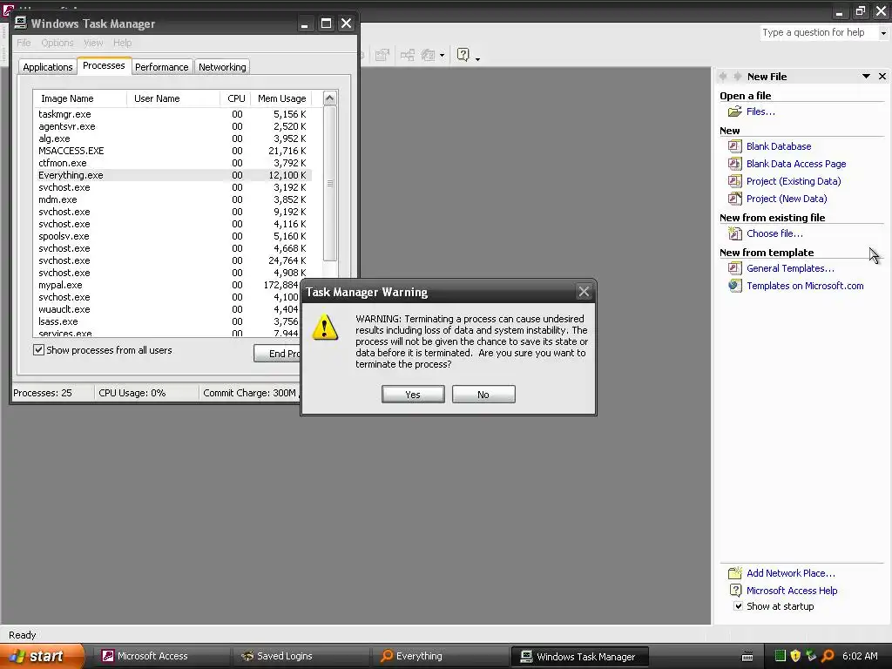Select alg.exe process row

(x=172, y=139)
